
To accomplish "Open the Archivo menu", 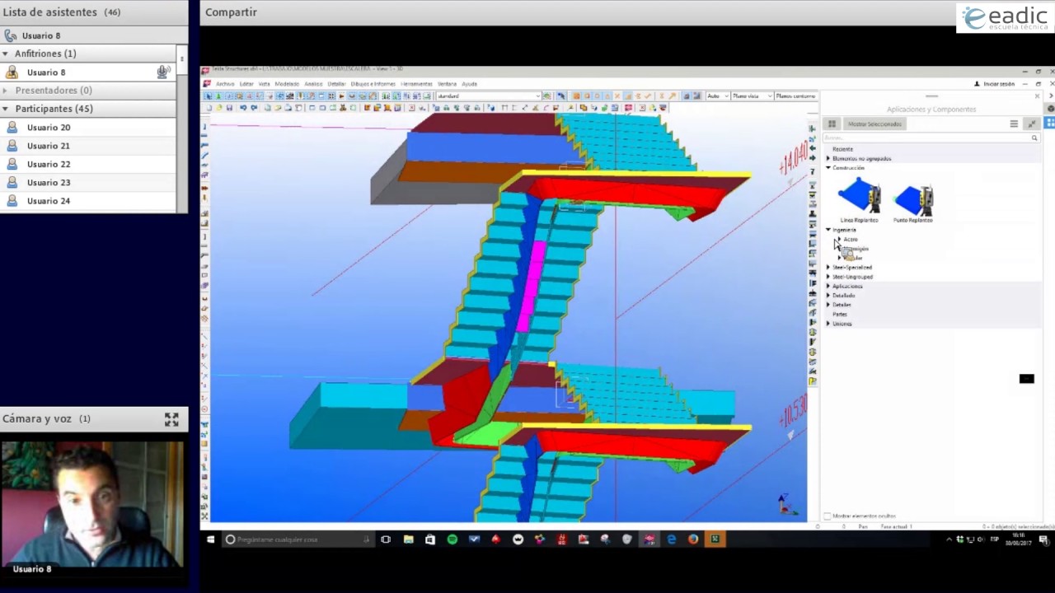I will [x=225, y=84].
